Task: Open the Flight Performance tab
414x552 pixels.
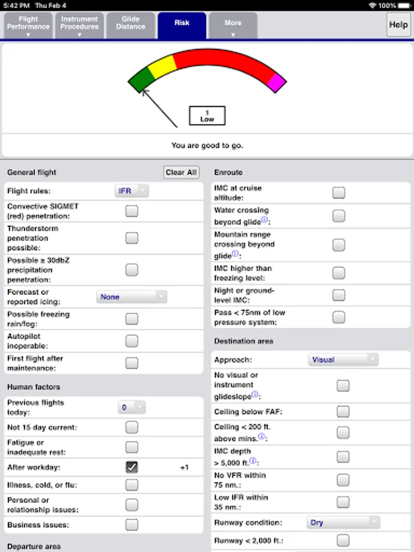Action: (28, 26)
